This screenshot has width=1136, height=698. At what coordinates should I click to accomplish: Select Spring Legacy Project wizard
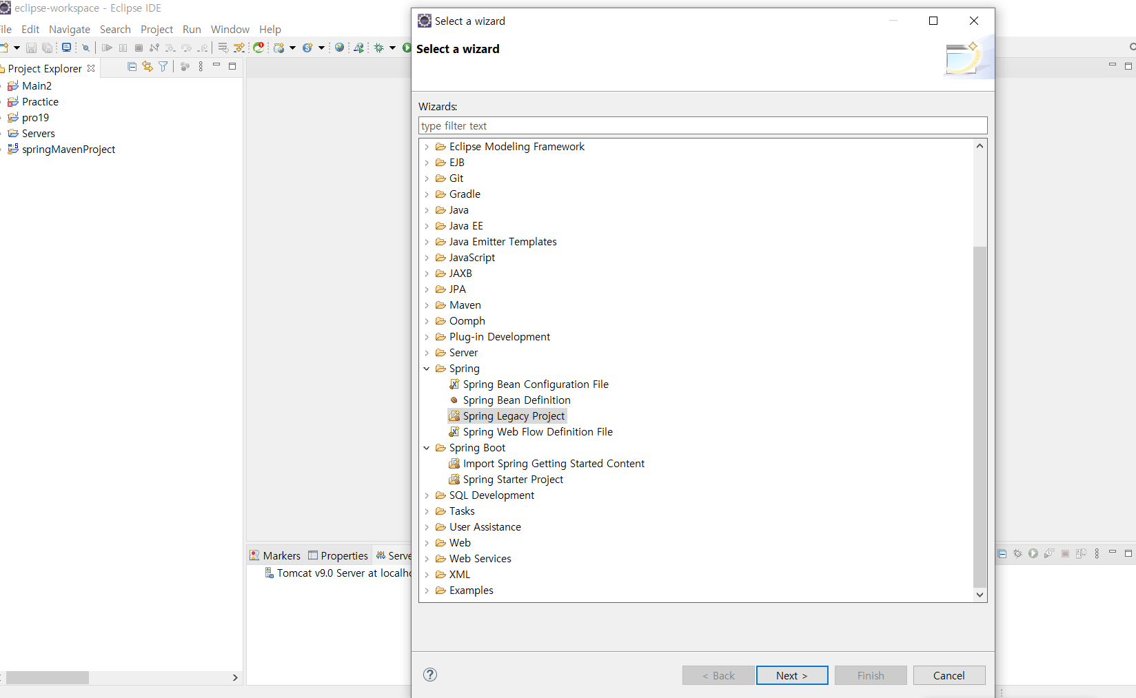click(507, 416)
